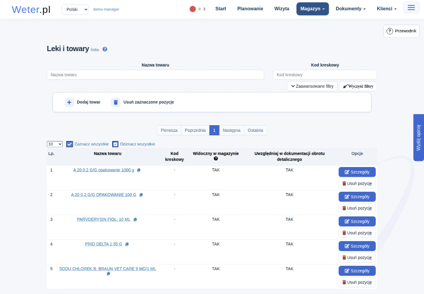Open the Dokumenty dropdown menu

(350, 9)
